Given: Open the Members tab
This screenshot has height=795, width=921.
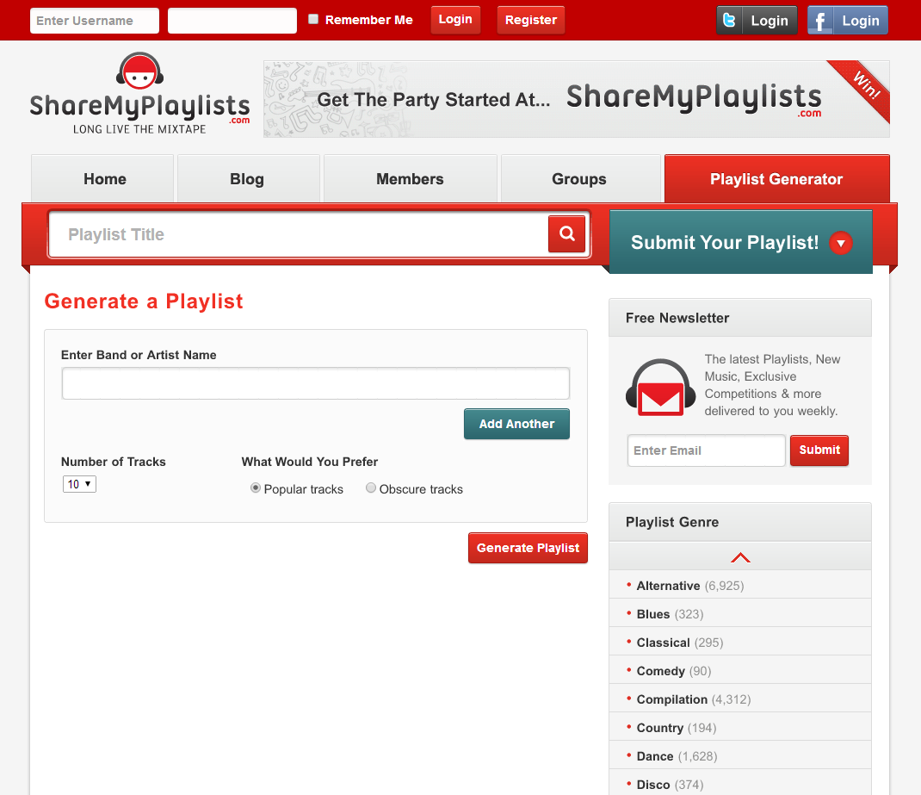Looking at the screenshot, I should click(410, 179).
